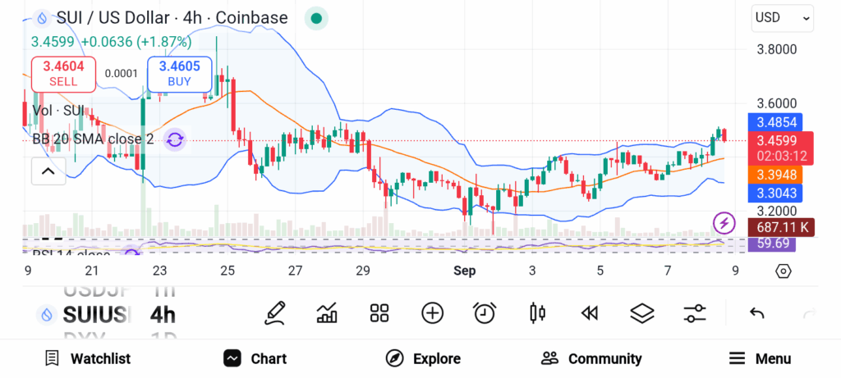This screenshot has width=841, height=378.
Task: Switch to the Explore tab
Action: (423, 358)
